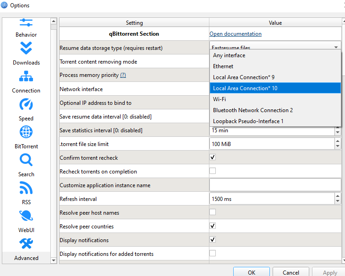This screenshot has height=276, width=345.
Task: Click the qBittorrent logo in title bar
Action: (4, 5)
